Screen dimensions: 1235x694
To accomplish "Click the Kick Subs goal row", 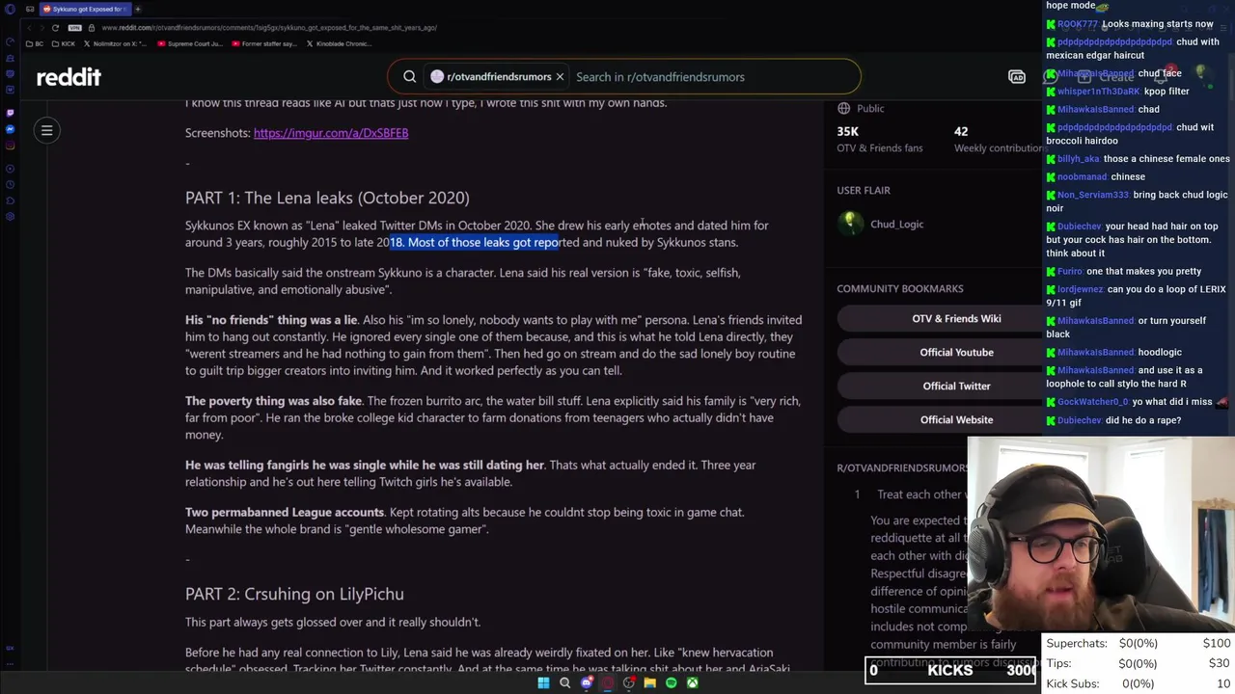I will point(1139,683).
